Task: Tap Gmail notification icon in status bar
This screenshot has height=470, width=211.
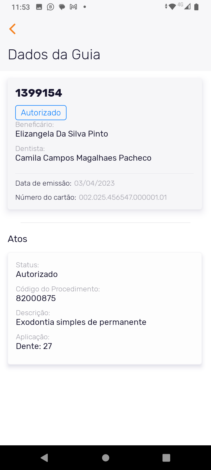Action: point(73,7)
